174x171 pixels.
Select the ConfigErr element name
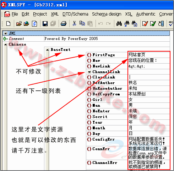104,140
